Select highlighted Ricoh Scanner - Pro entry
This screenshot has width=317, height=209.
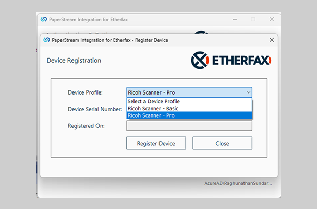[189, 115]
